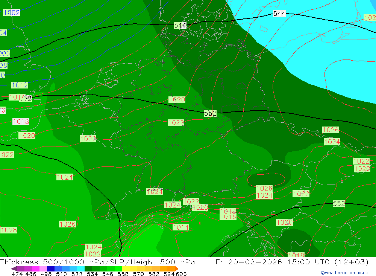
Task: Select the darkest green legend swatch
Action: (88, 268)
